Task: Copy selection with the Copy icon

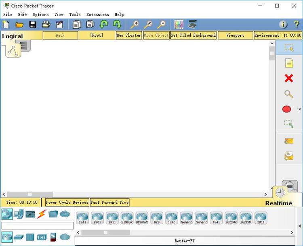Action: pyautogui.click(x=77, y=25)
